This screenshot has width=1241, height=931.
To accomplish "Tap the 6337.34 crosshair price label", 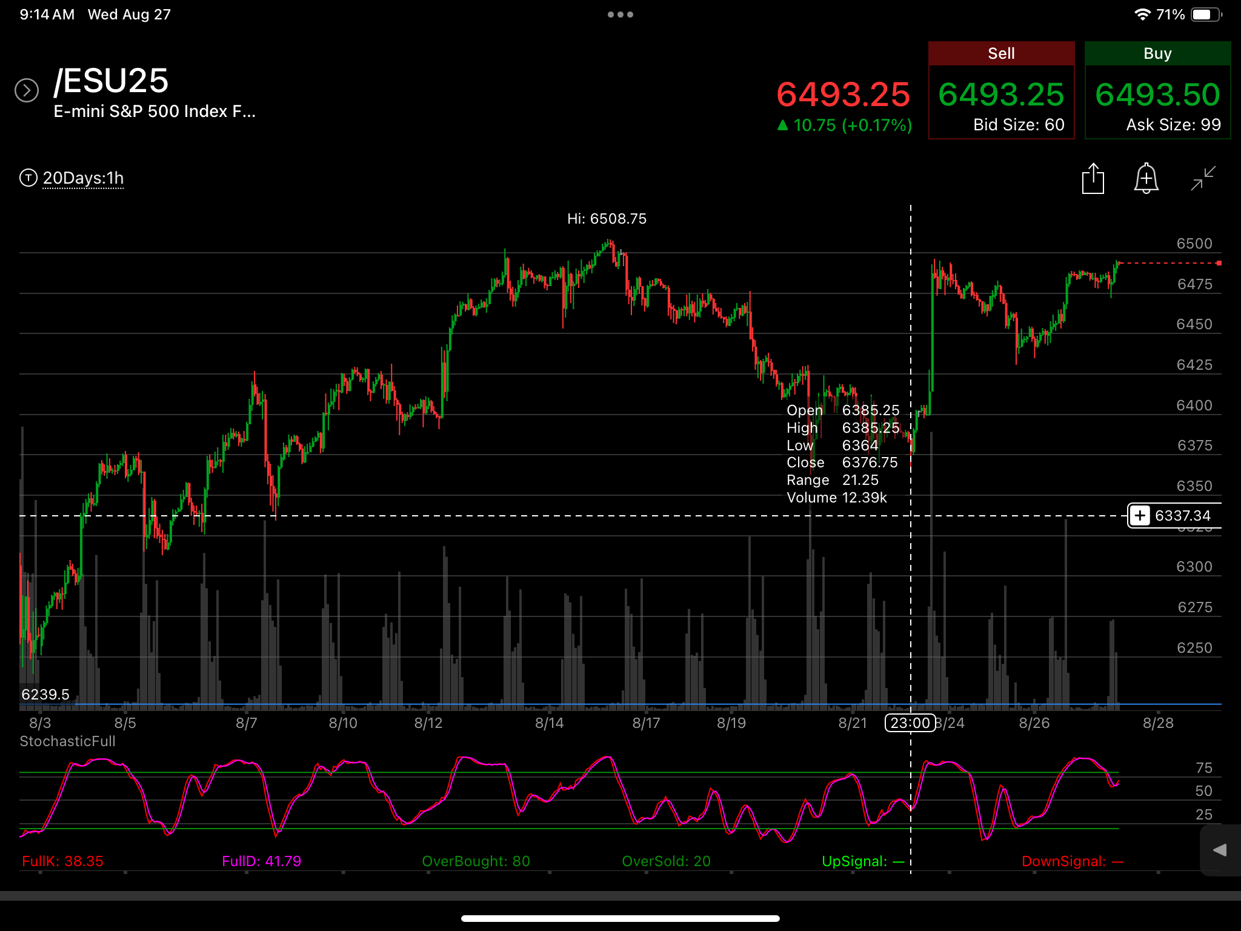I will 1182,516.
